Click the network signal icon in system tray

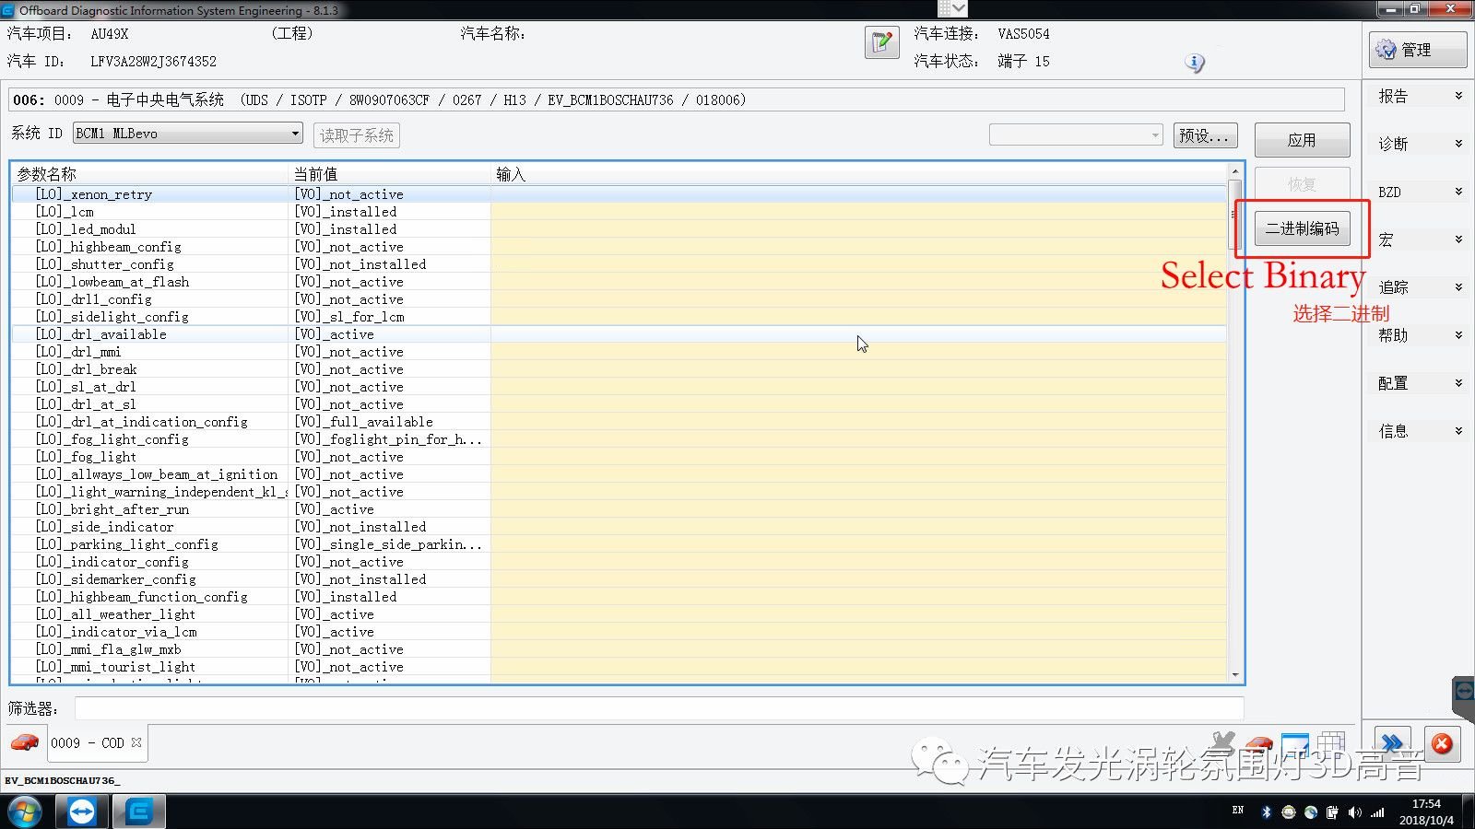tap(1376, 812)
